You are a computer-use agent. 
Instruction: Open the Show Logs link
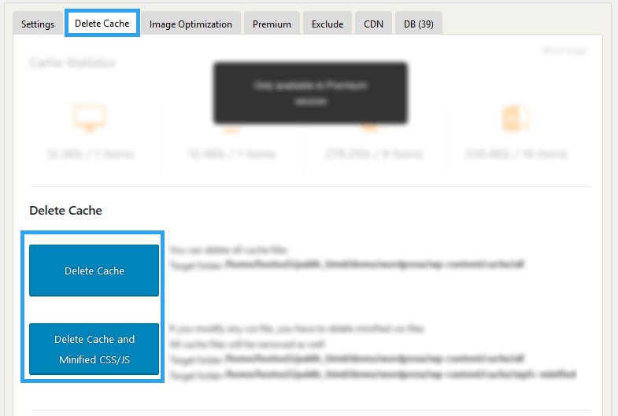click(564, 51)
